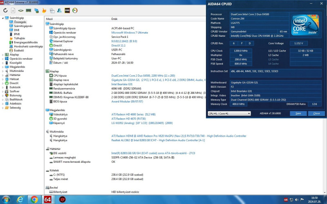Viewport: 327px width, 204px height.
Task: Select Hordozható számítógép in the tree
Action: (x=28, y=47)
